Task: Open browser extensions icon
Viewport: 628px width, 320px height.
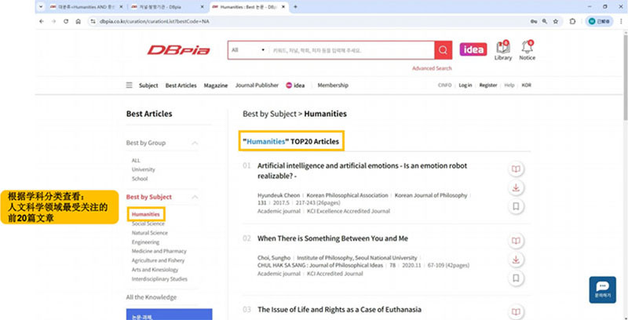Action: (572, 22)
